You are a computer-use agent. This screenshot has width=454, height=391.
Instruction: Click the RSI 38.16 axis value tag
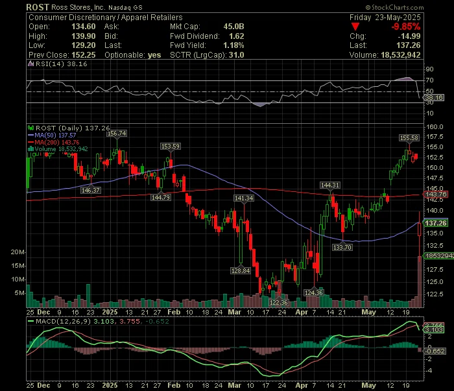tap(434, 97)
